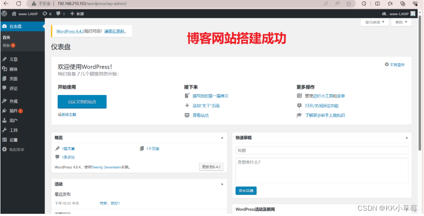Open comments via the speech bubble icon
424x216 pixels.
click(58, 14)
